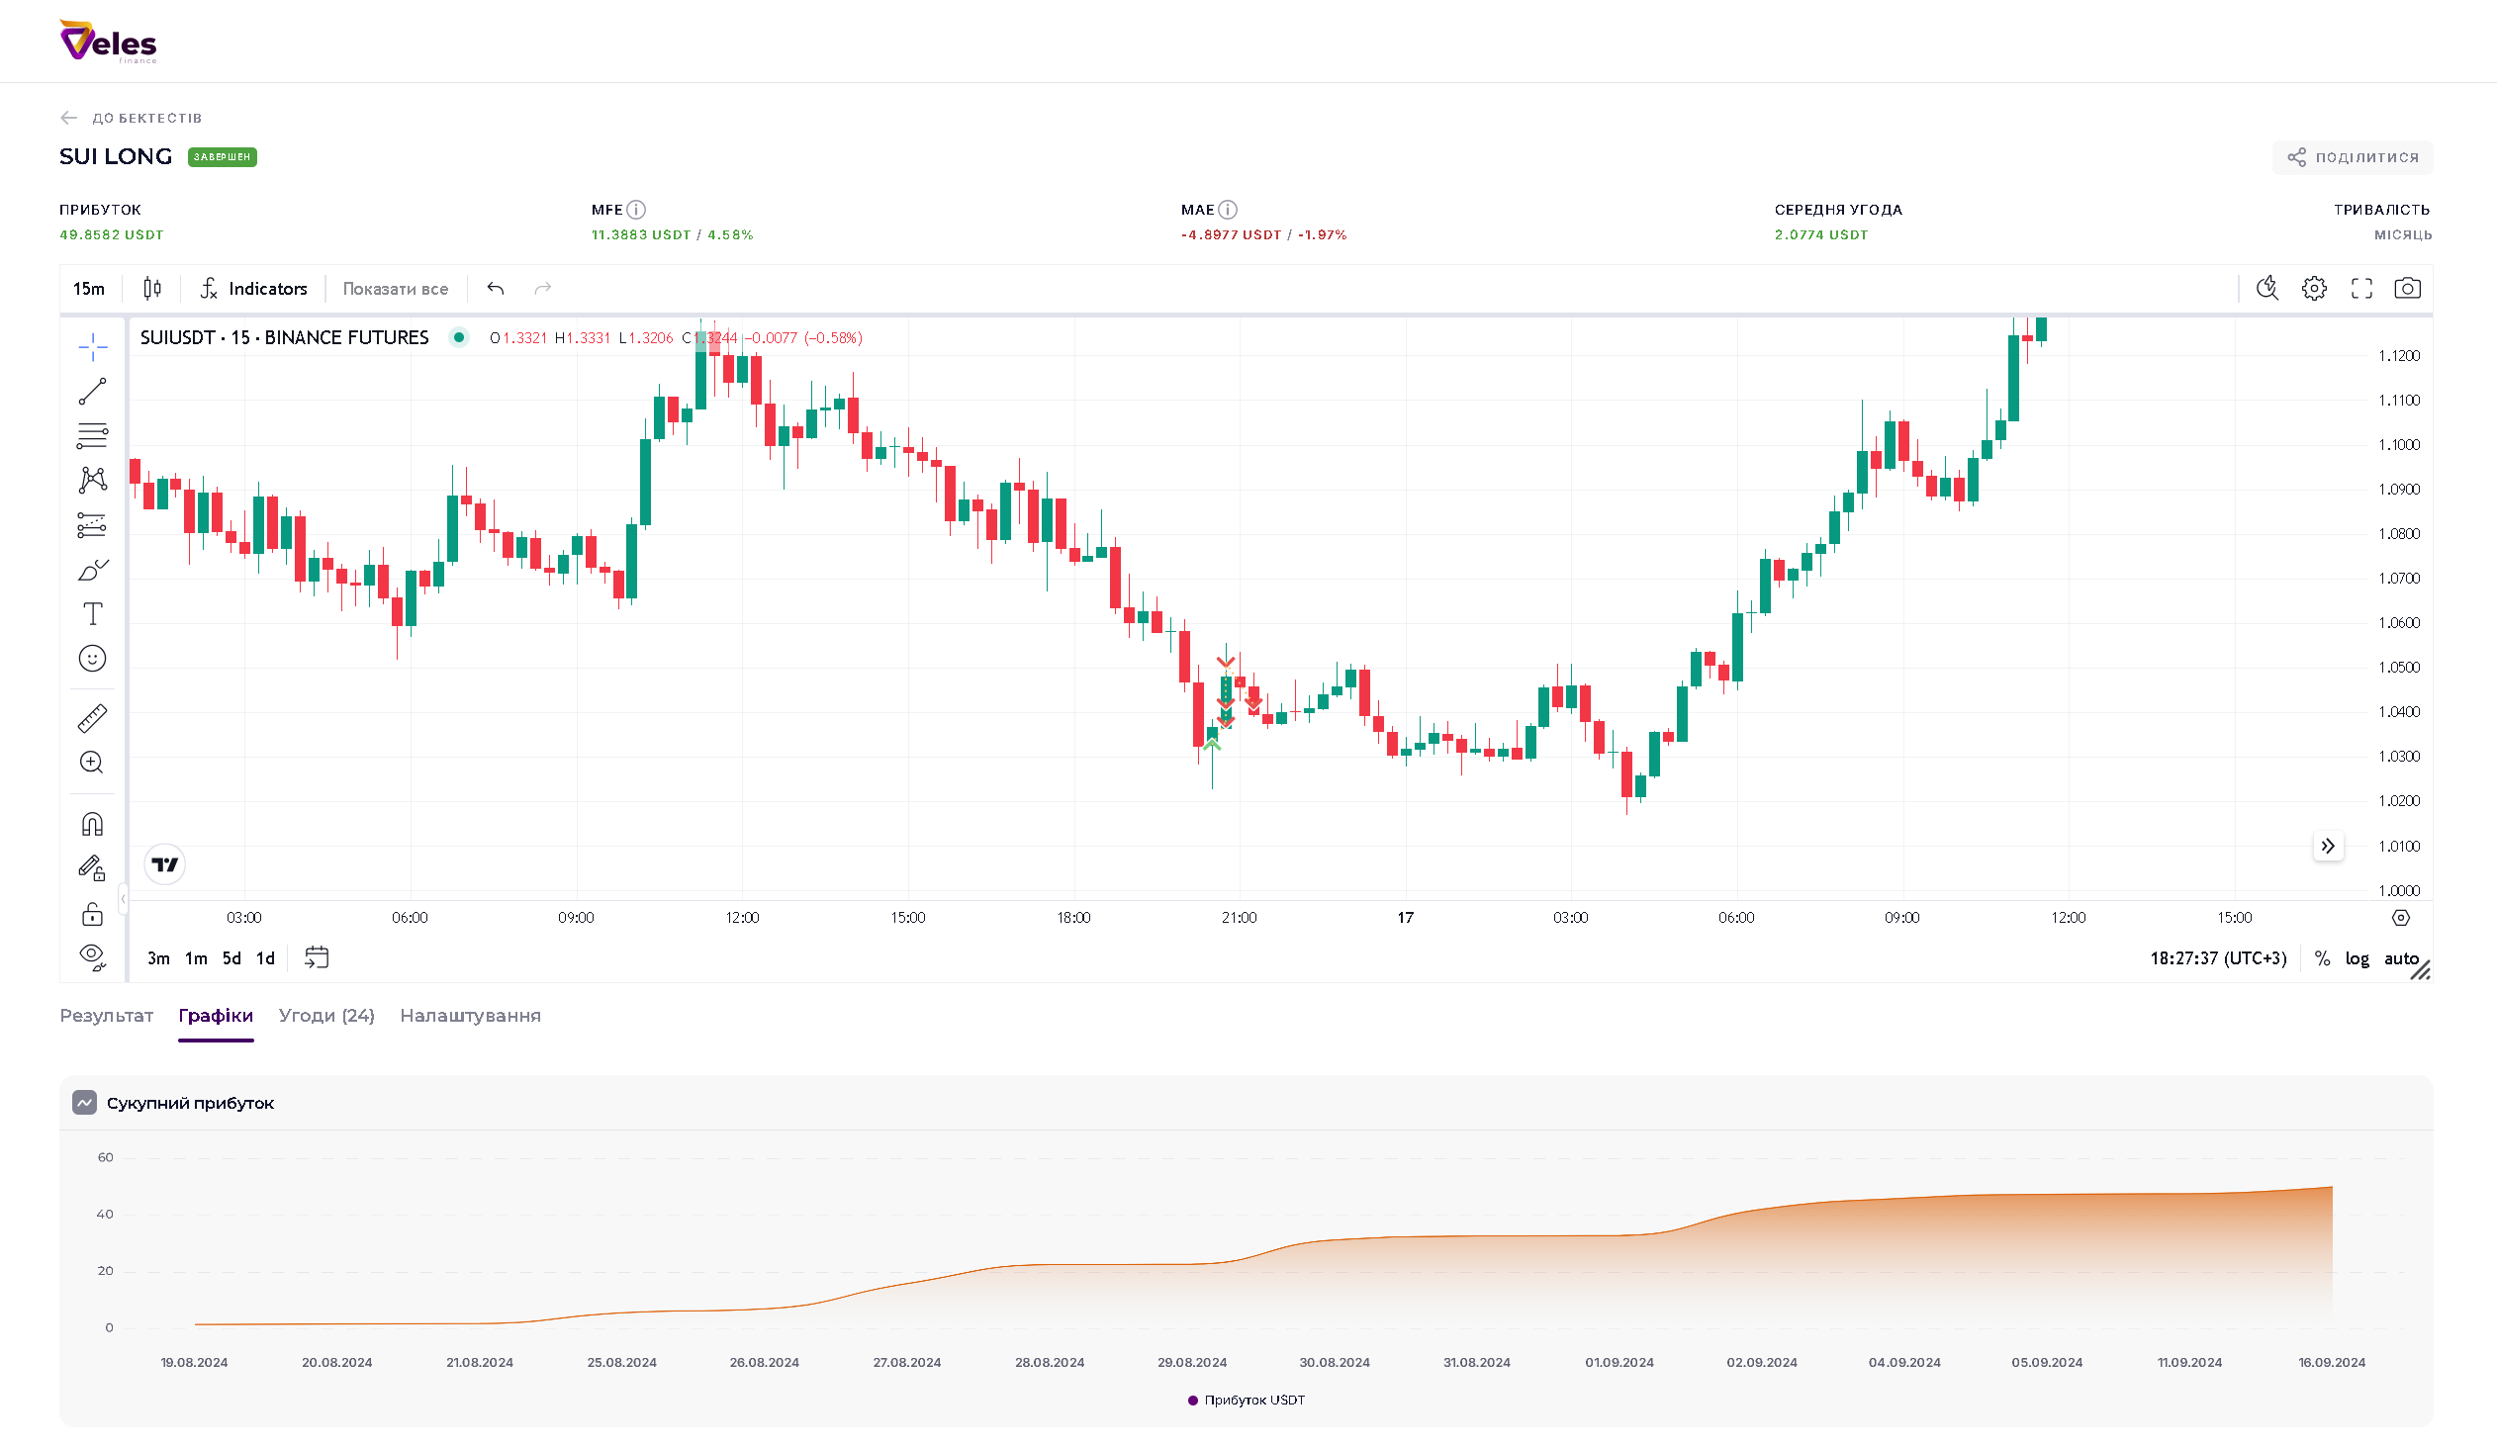Take a chart snapshot with camera icon

[x=2407, y=288]
